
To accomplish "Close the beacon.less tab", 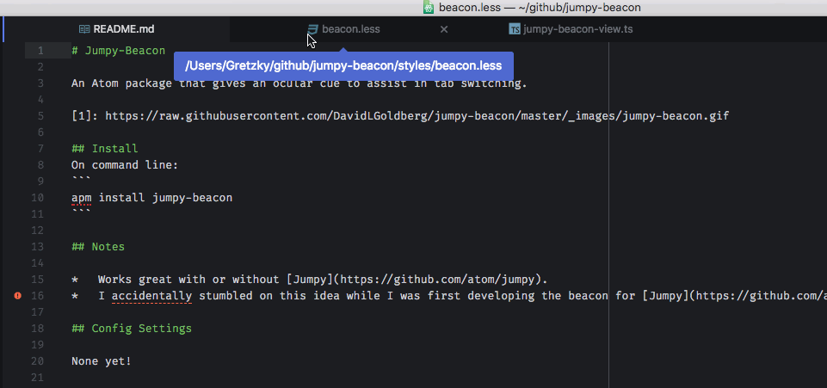I will pyautogui.click(x=444, y=29).
